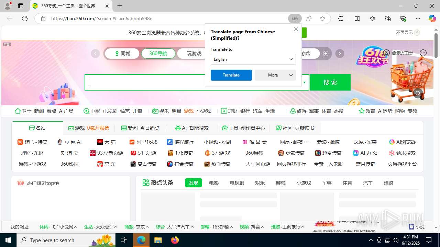Click the 同城 pill button
The width and height of the screenshot is (440, 247).
(x=122, y=54)
